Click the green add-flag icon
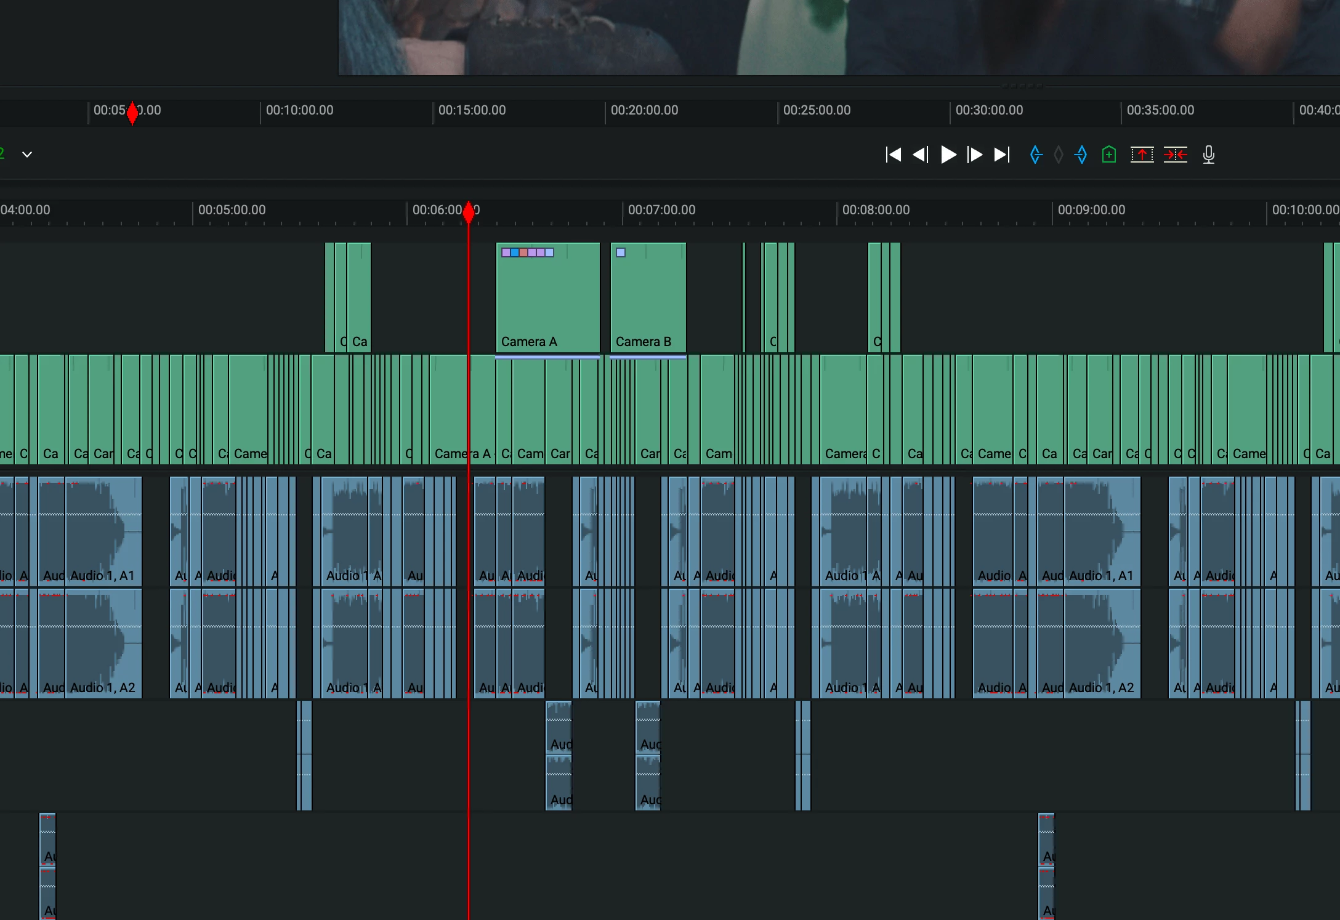The height and width of the screenshot is (920, 1340). (x=1108, y=155)
